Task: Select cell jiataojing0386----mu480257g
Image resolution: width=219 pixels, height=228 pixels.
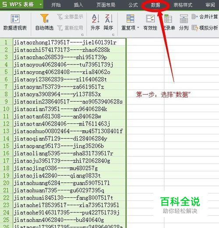Action: [69, 168]
